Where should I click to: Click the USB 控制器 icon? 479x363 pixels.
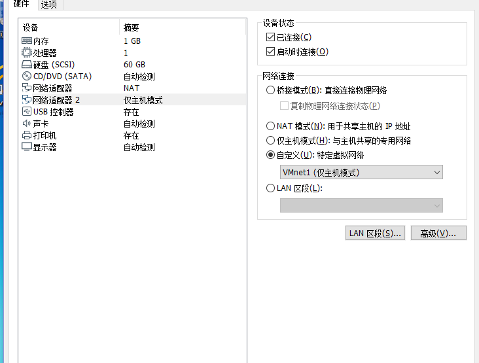[x=27, y=111]
